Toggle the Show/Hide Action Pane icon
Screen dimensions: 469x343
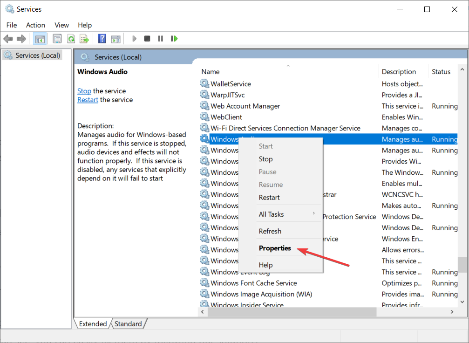click(x=116, y=39)
